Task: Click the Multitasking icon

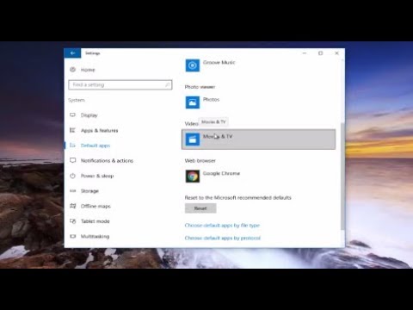Action: tap(72, 236)
